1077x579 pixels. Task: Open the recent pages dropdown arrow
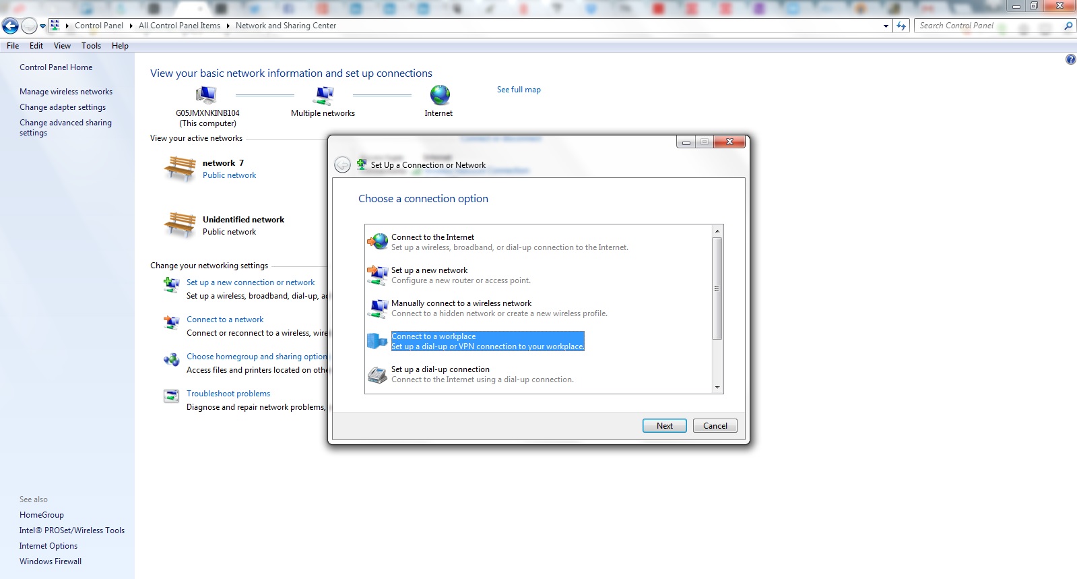42,26
